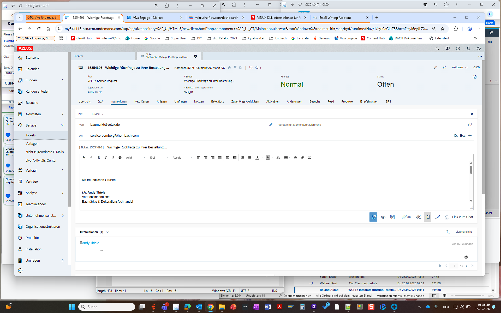Click Link zum Chat button
This screenshot has height=313, width=501.
[462, 217]
